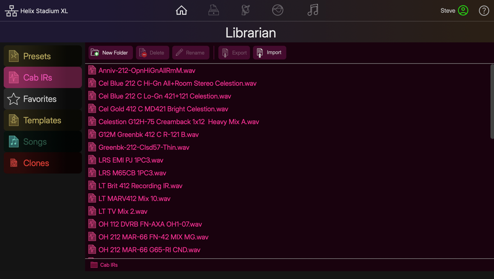Screen dimensions: 494x279
Task: Select the Presets sidebar tab
Action: point(43,56)
